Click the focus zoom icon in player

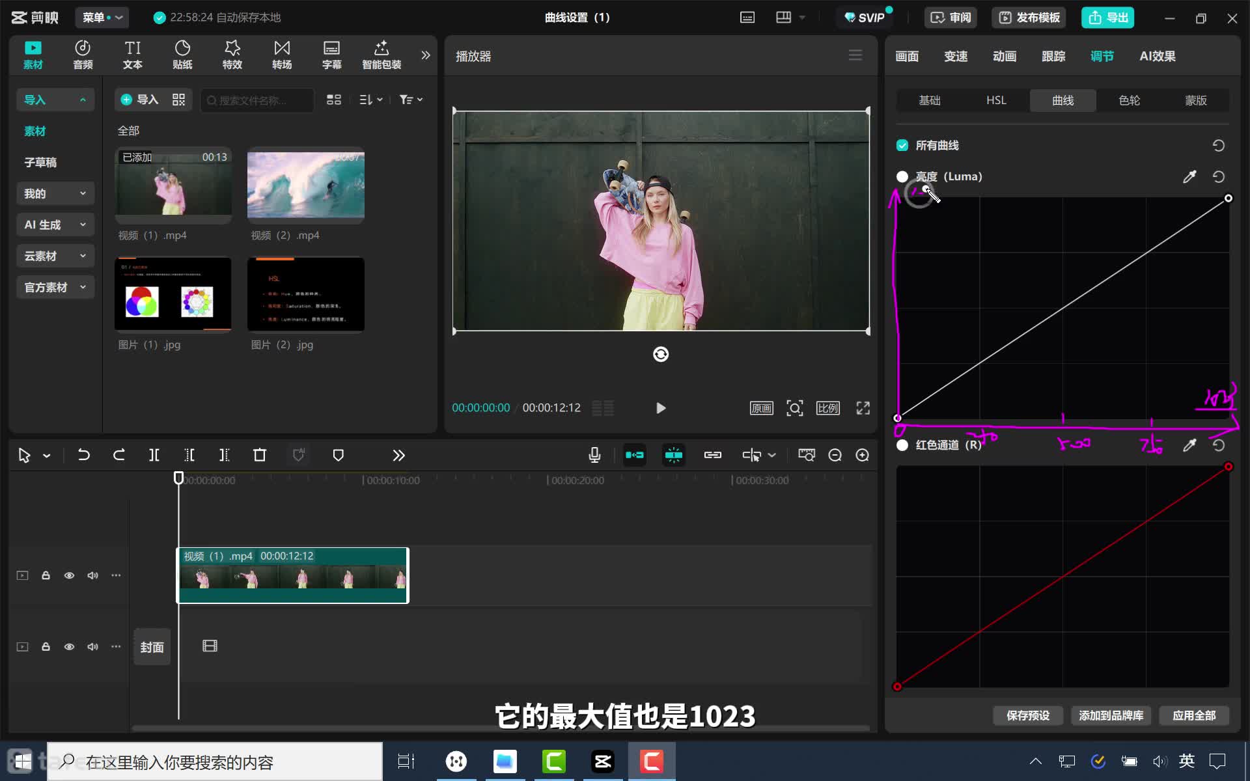(x=795, y=408)
